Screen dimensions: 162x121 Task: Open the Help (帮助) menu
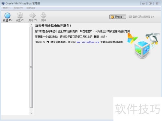pos(30,8)
